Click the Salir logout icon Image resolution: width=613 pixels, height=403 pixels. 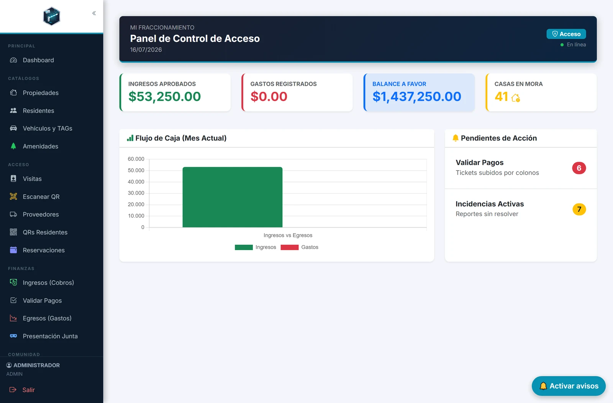pos(13,390)
